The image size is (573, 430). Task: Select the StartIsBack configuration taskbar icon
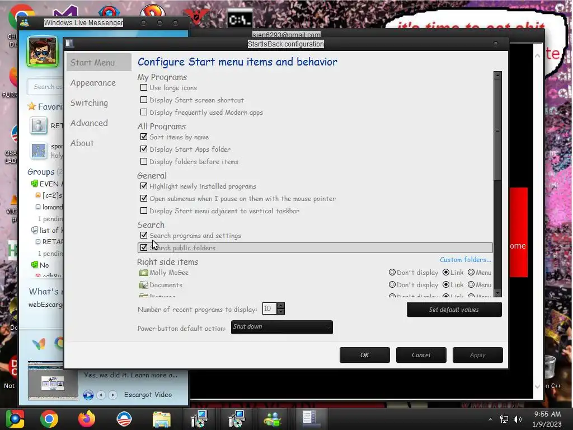click(310, 419)
